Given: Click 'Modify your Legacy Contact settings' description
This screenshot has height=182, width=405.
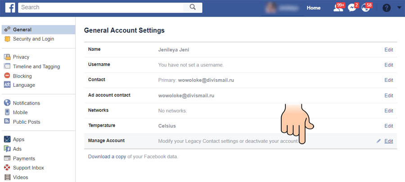Looking at the screenshot, I should (x=228, y=141).
